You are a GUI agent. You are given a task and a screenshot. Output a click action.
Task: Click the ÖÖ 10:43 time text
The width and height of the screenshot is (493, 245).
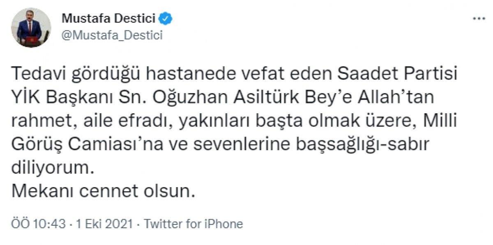39,223
